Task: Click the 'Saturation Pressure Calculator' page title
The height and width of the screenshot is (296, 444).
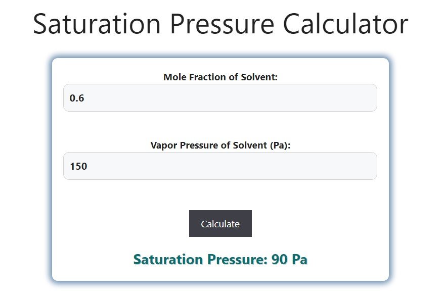Action: (220, 23)
